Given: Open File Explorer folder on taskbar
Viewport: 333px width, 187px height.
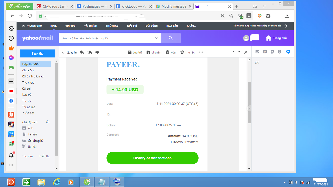Looking at the screenshot, I should (x=42, y=182).
